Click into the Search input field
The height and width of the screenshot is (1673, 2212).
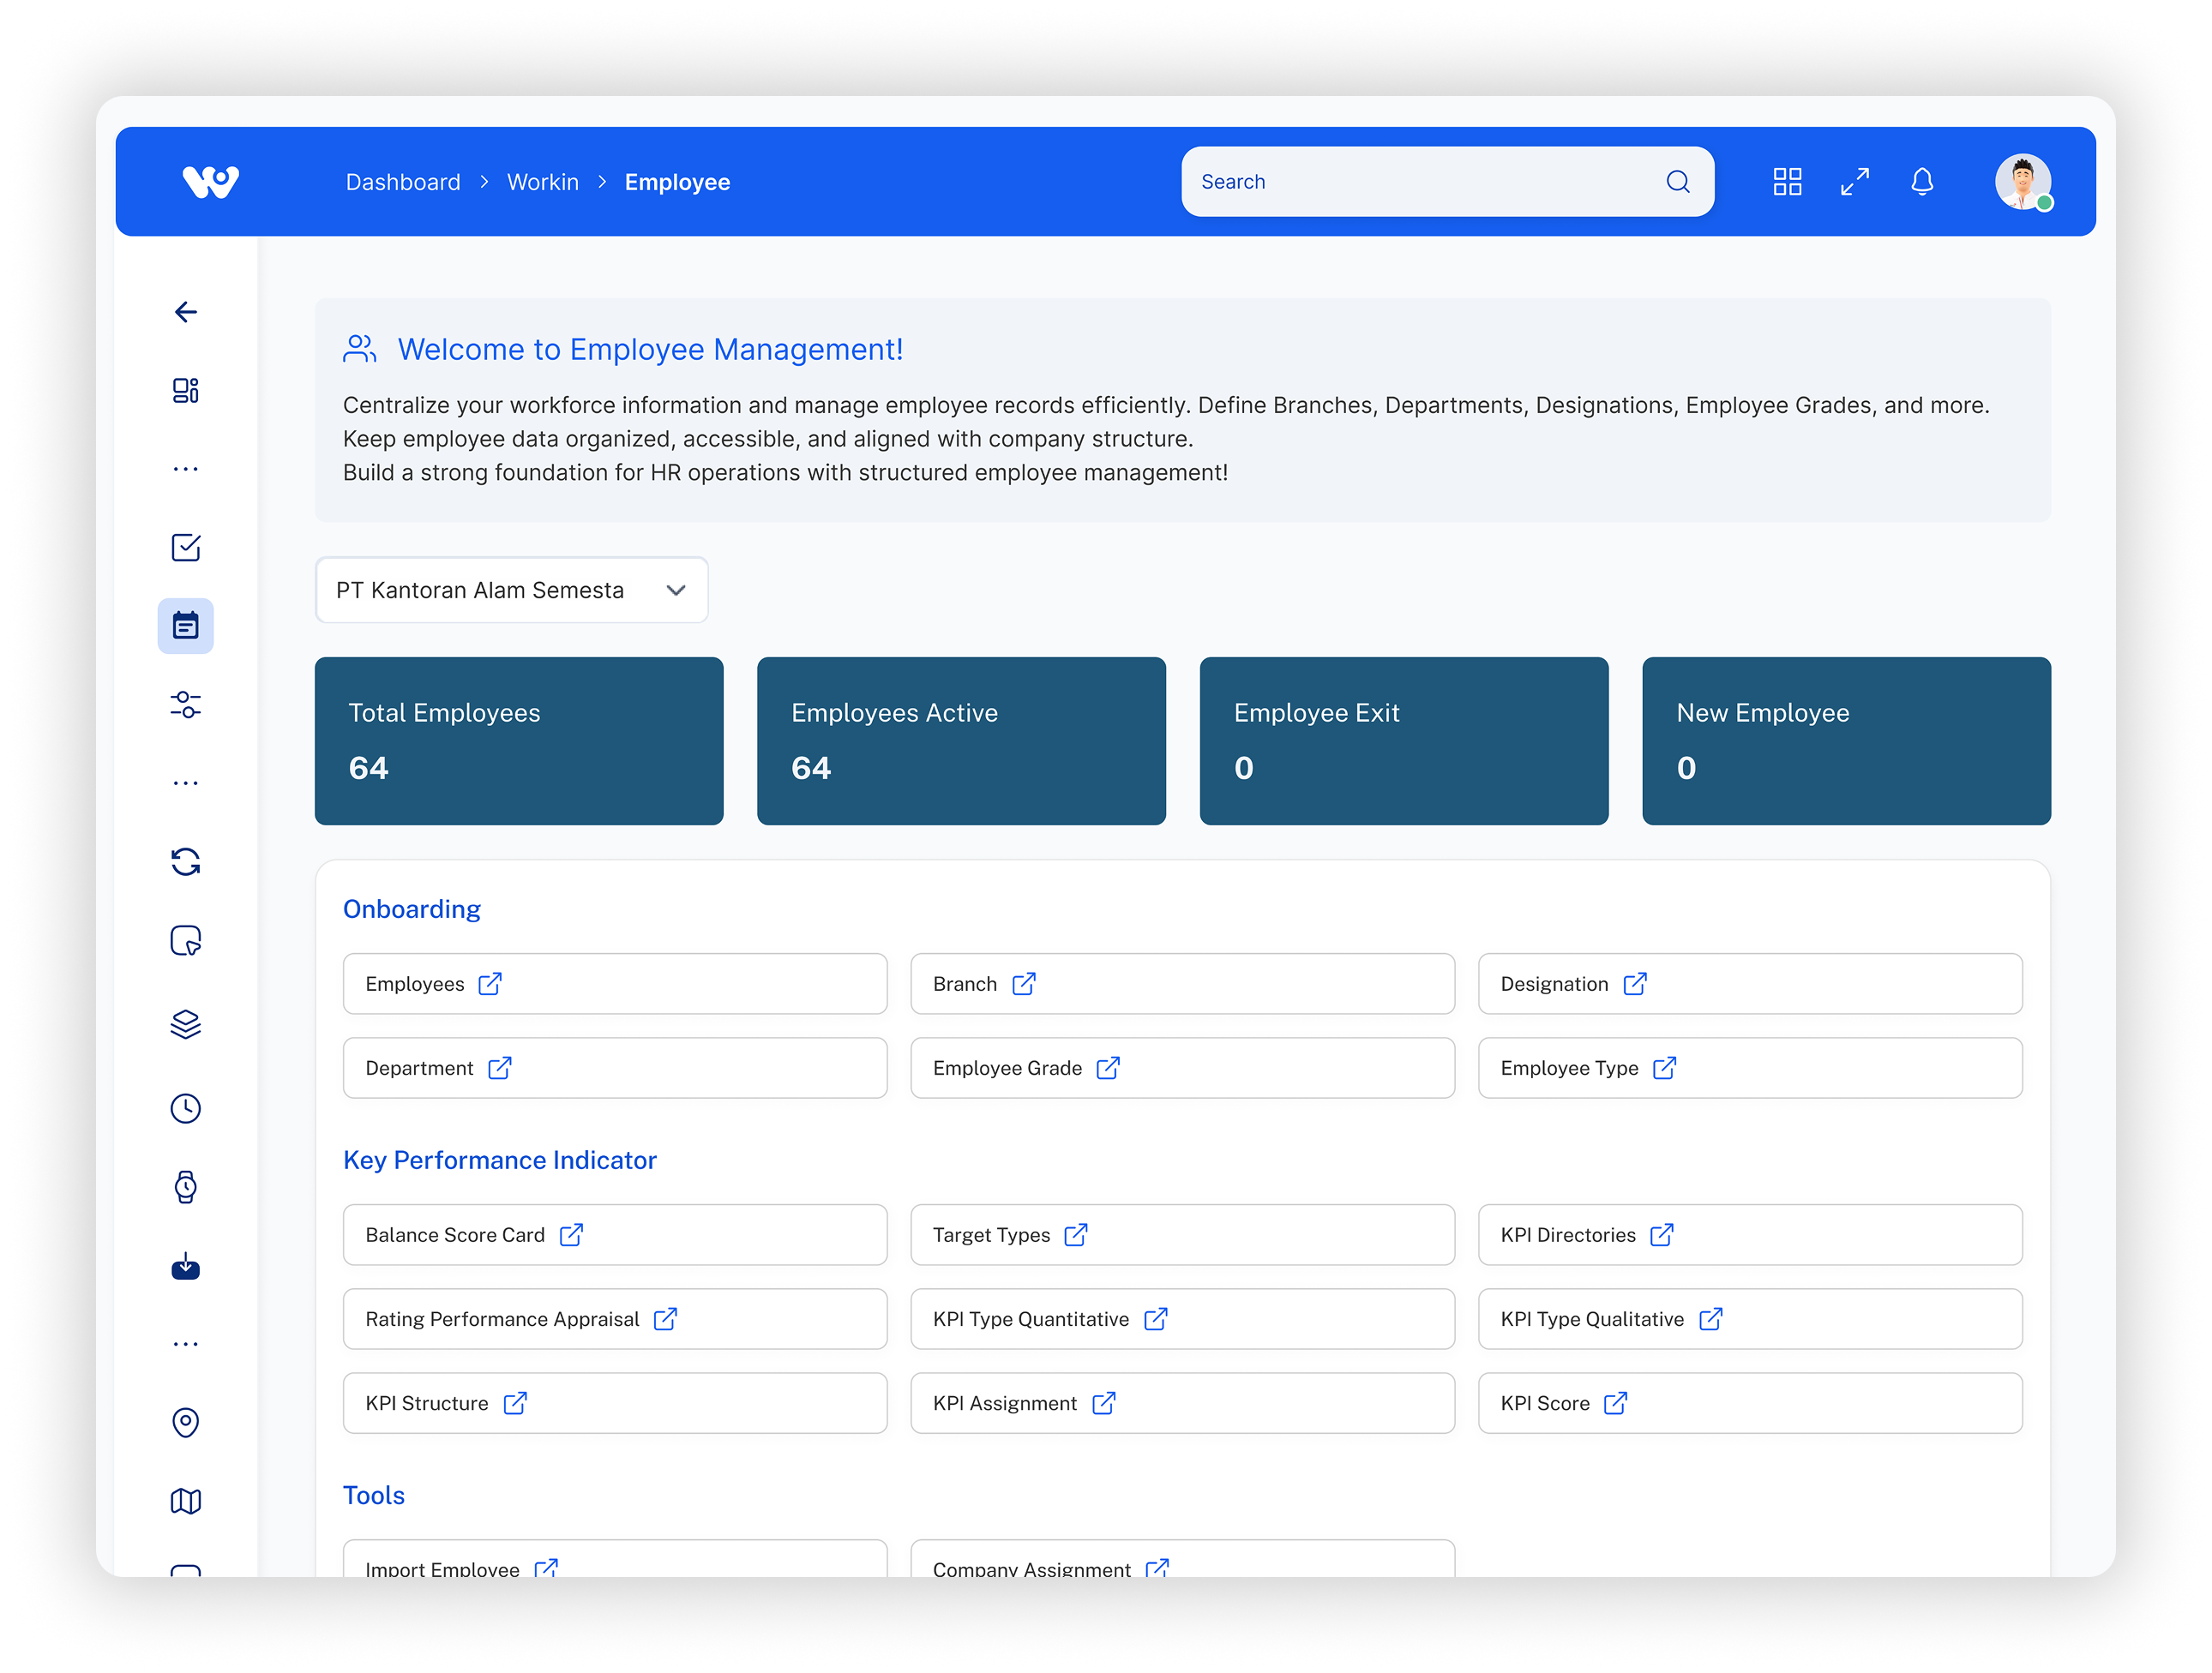pyautogui.click(x=1420, y=182)
